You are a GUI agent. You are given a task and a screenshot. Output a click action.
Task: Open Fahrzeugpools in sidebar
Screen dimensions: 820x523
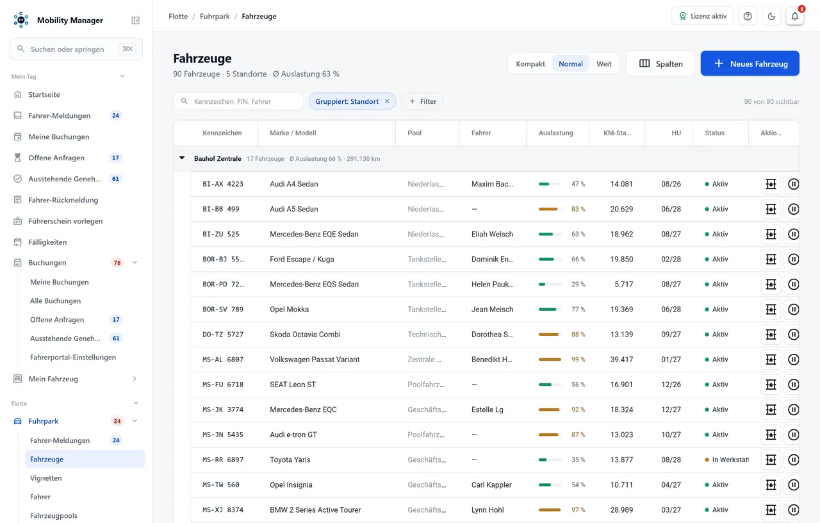(85, 515)
